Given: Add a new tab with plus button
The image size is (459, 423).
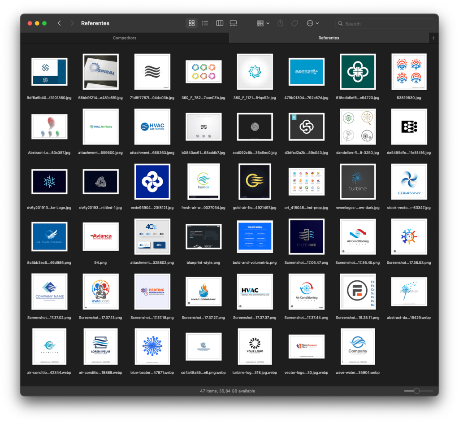Looking at the screenshot, I should tap(433, 38).
